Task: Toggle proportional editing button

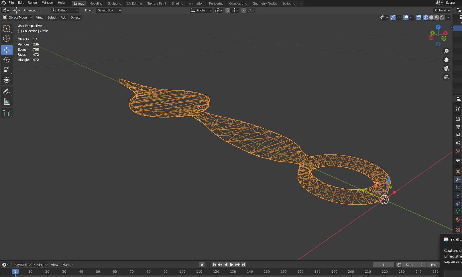Action: click(244, 10)
